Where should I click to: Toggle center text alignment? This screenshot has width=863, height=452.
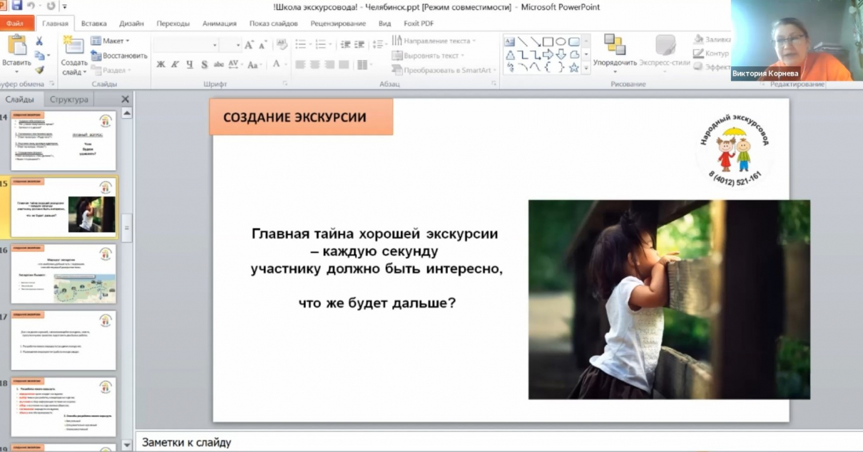315,65
